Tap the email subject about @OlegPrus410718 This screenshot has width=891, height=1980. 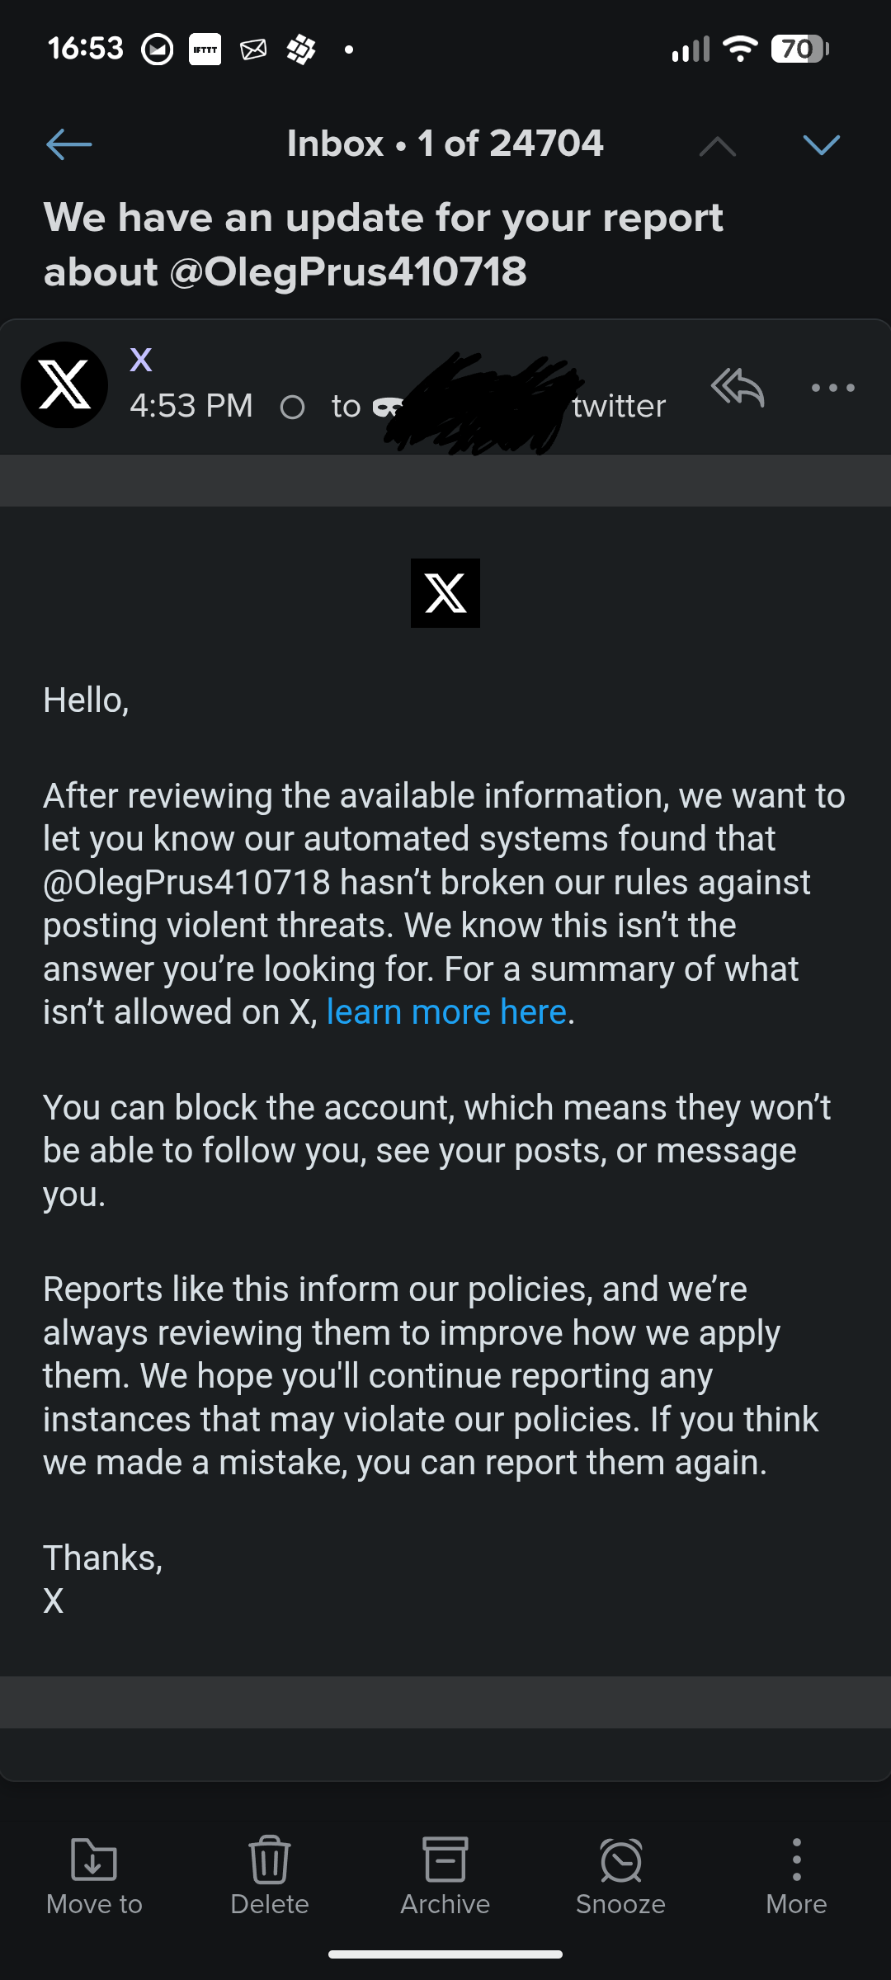tap(384, 244)
